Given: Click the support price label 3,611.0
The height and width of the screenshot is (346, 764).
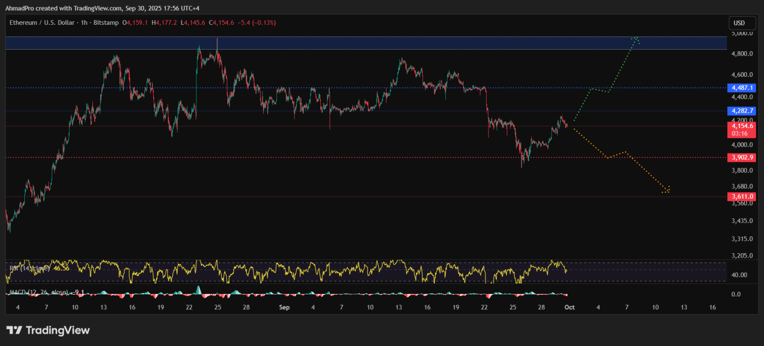Looking at the screenshot, I should point(743,196).
